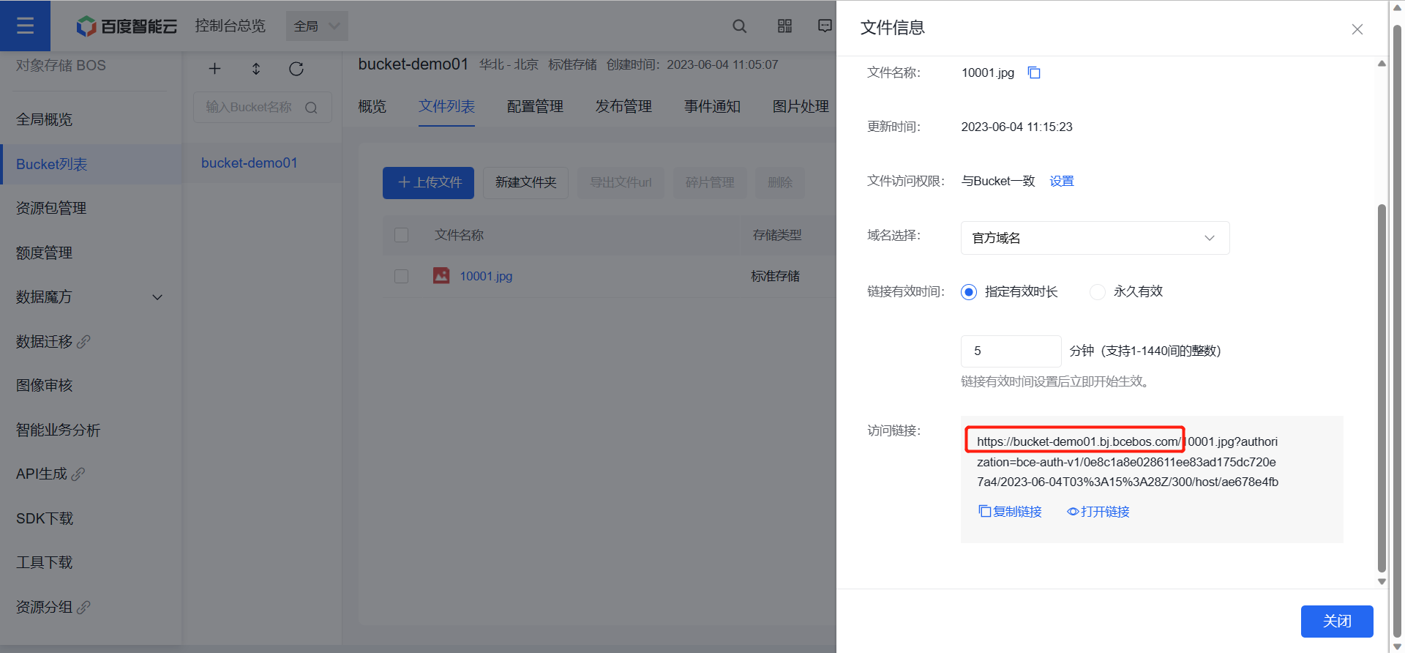Check the box beside 10001.jpg

pos(401,276)
